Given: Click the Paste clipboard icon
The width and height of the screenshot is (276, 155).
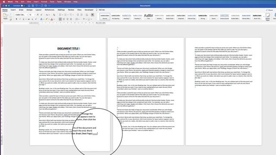Looking at the screenshot, I should point(5,15).
